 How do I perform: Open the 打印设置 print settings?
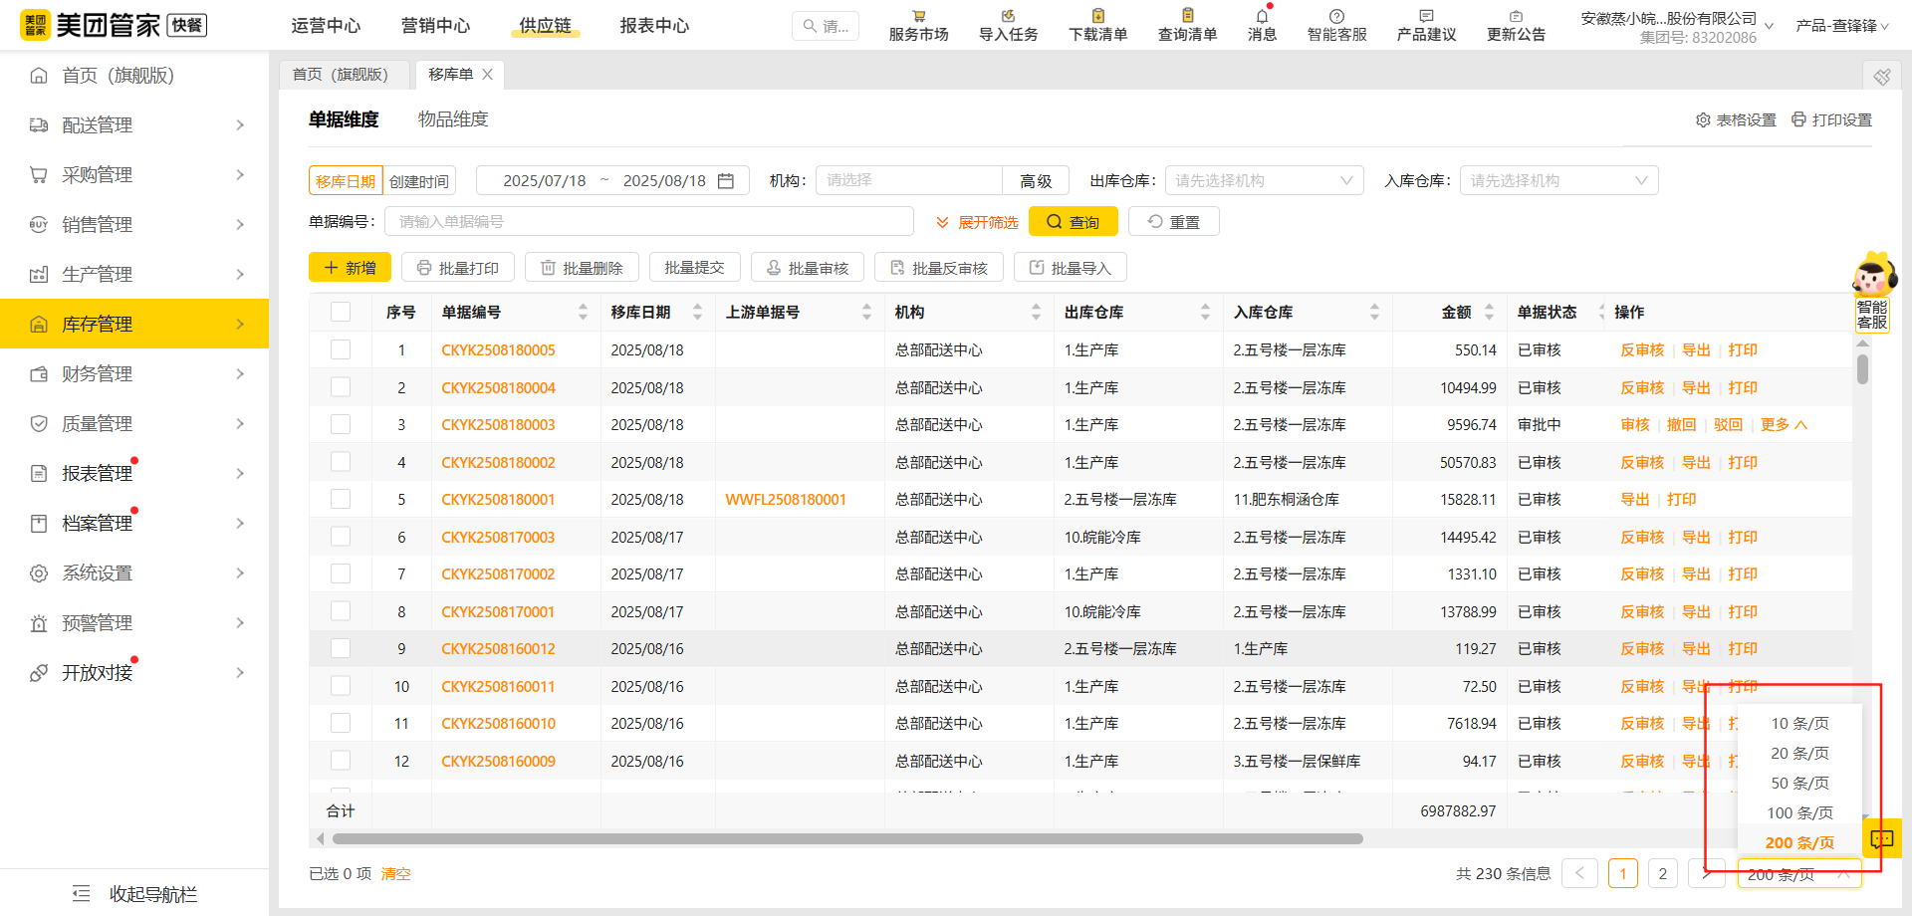[1831, 118]
